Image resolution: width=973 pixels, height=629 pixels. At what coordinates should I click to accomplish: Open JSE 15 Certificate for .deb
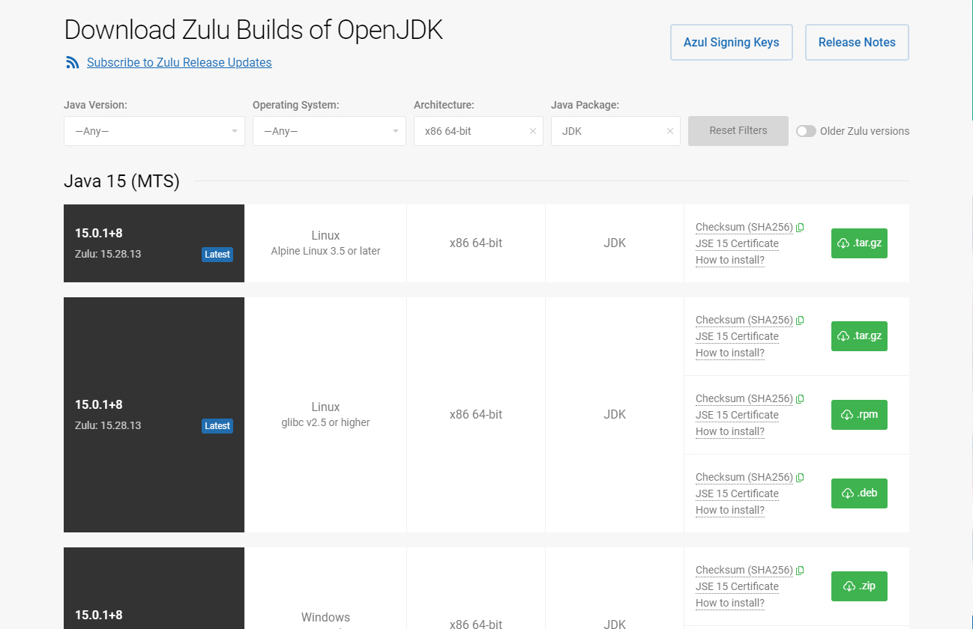[x=737, y=493]
